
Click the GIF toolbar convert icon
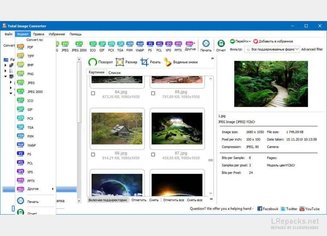coord(102,46)
